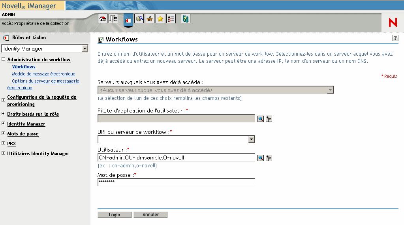Expand Configuration de la requête de provisioning
This screenshot has height=225, width=404.
pos(3,100)
